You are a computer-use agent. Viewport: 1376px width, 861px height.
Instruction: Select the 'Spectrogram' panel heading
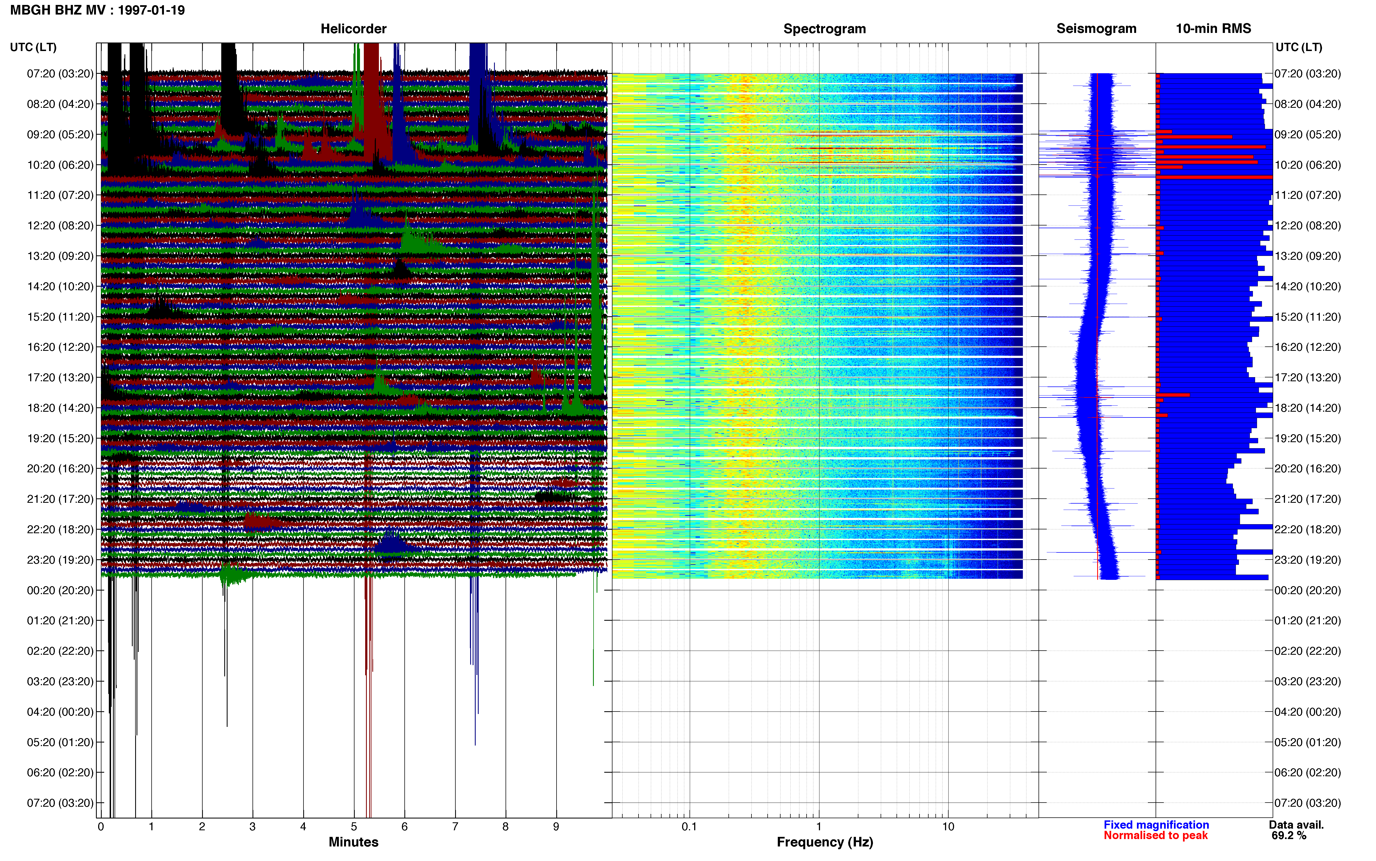(825, 29)
